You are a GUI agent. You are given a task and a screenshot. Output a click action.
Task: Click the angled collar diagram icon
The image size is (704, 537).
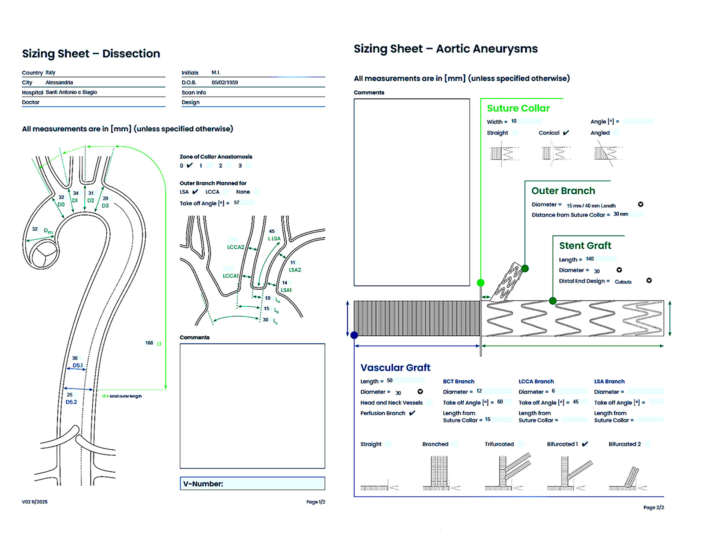click(608, 153)
